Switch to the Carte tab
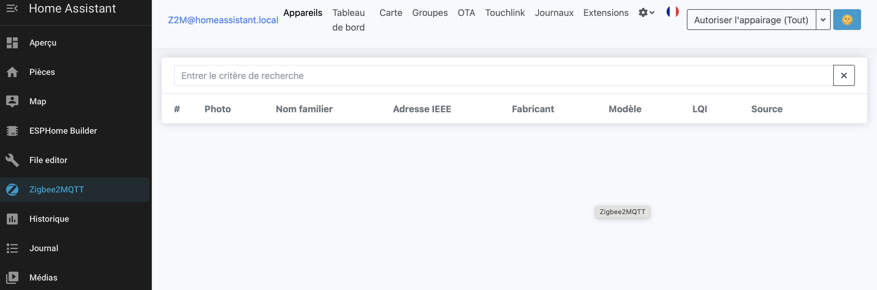The width and height of the screenshot is (877, 290). point(390,13)
